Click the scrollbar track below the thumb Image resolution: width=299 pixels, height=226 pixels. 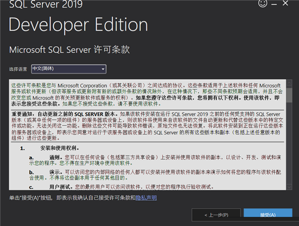(289, 144)
